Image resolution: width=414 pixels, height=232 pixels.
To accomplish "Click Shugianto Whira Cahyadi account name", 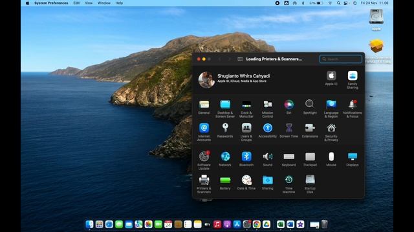I will click(243, 76).
